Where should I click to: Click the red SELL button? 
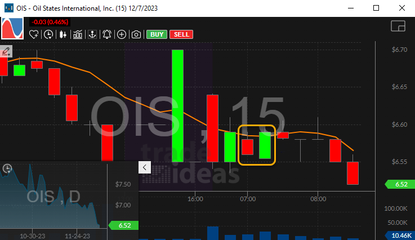(181, 34)
